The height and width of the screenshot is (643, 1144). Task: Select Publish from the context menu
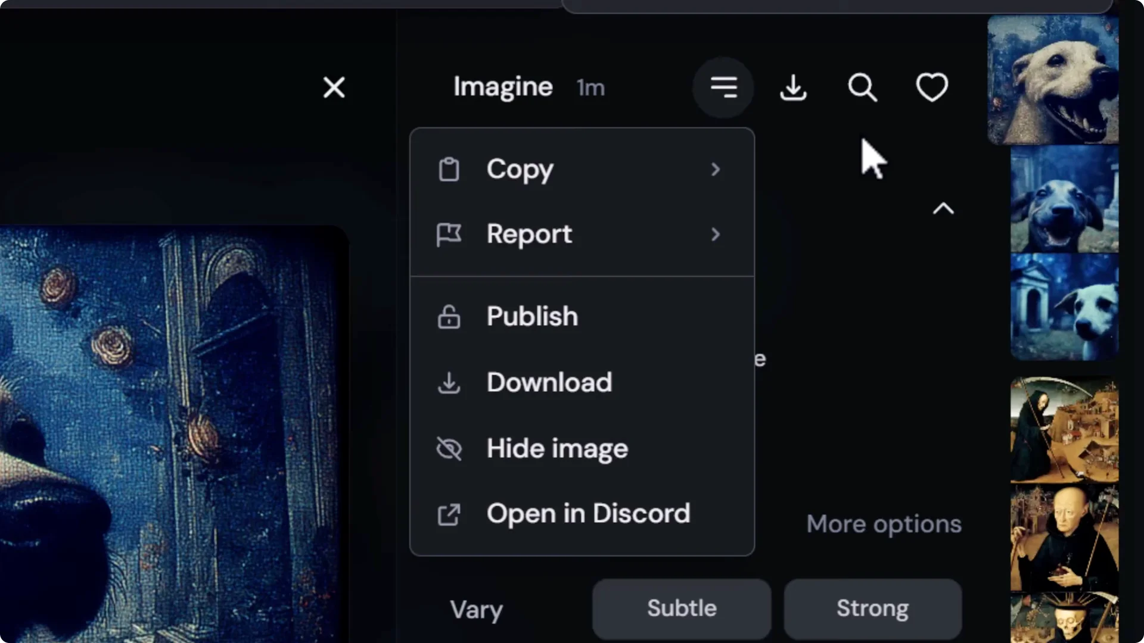point(531,316)
